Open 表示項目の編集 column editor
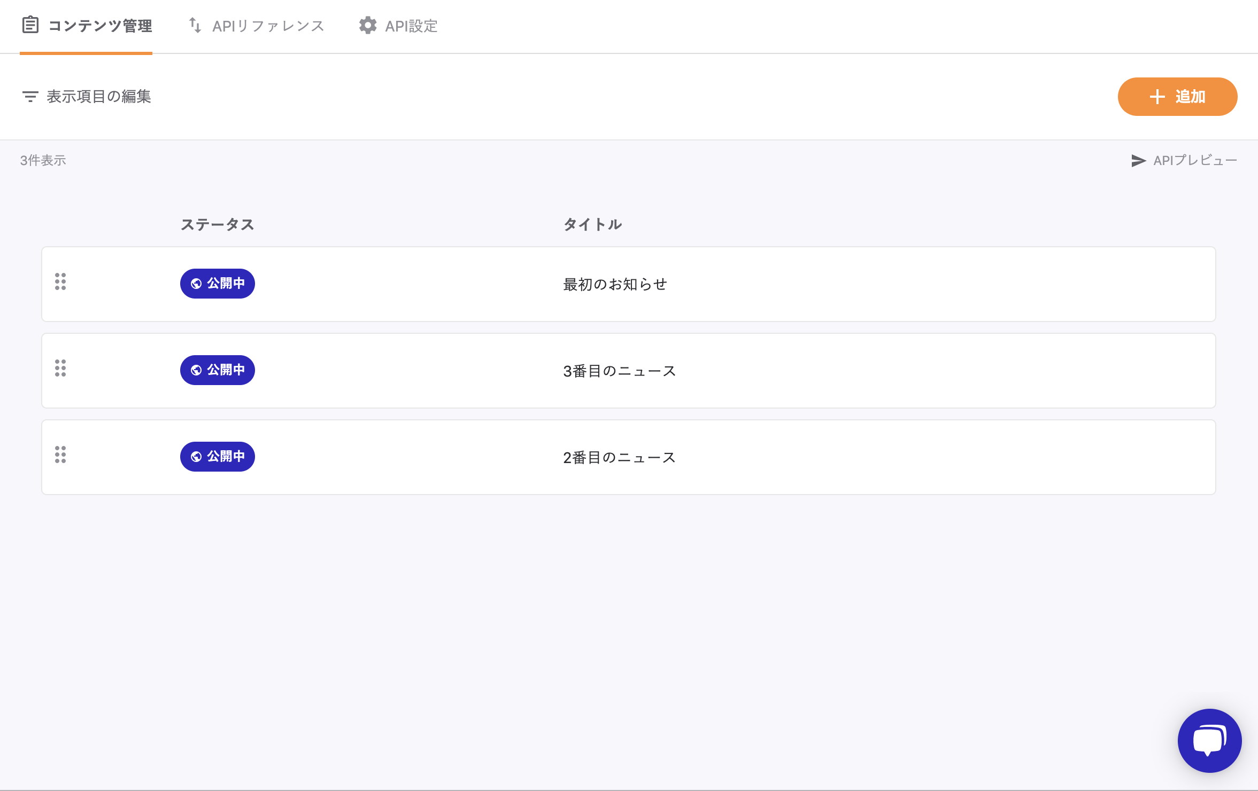The image size is (1258, 791). pos(99,97)
